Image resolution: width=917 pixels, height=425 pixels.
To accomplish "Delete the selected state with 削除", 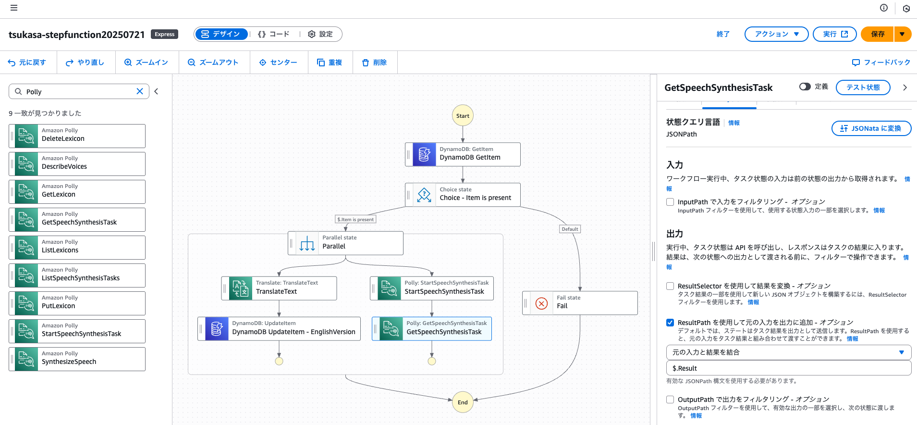I will pos(374,62).
